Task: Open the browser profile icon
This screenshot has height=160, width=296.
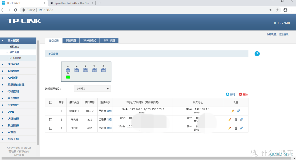Action: pyautogui.click(x=285, y=10)
